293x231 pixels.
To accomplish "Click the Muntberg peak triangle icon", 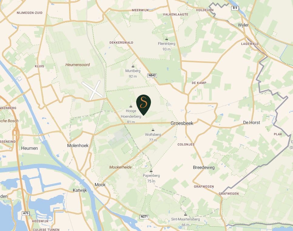I will coord(133,66).
